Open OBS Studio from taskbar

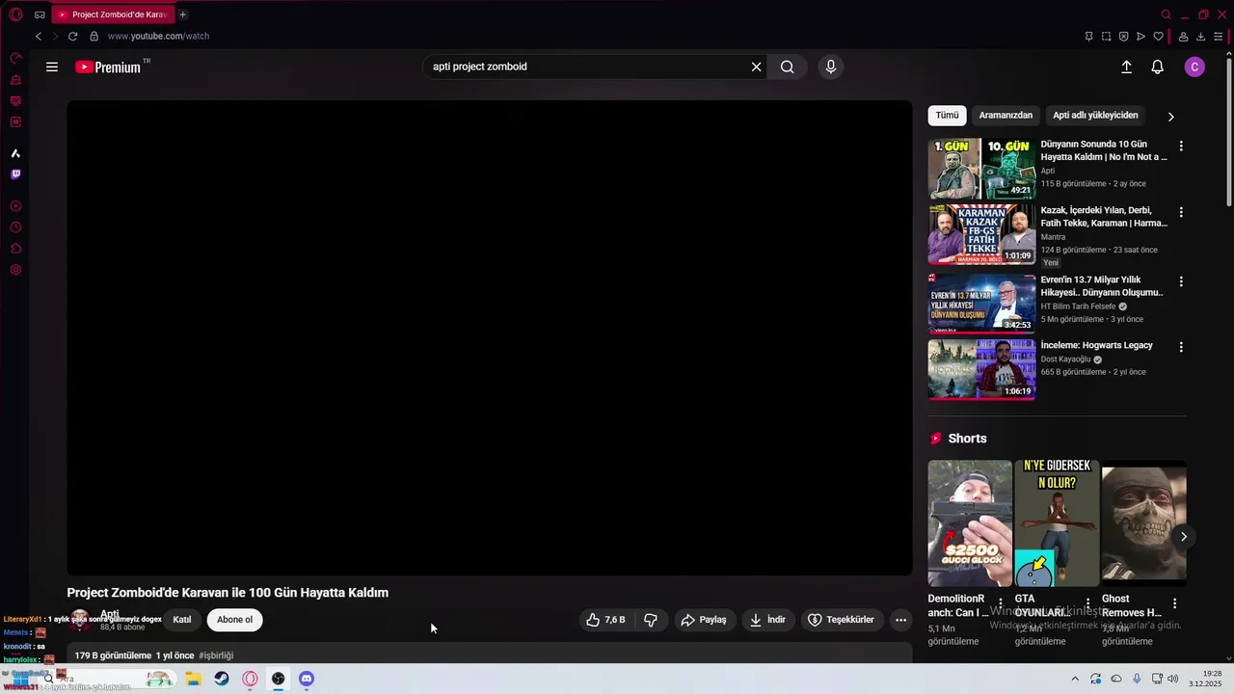pyautogui.click(x=279, y=679)
